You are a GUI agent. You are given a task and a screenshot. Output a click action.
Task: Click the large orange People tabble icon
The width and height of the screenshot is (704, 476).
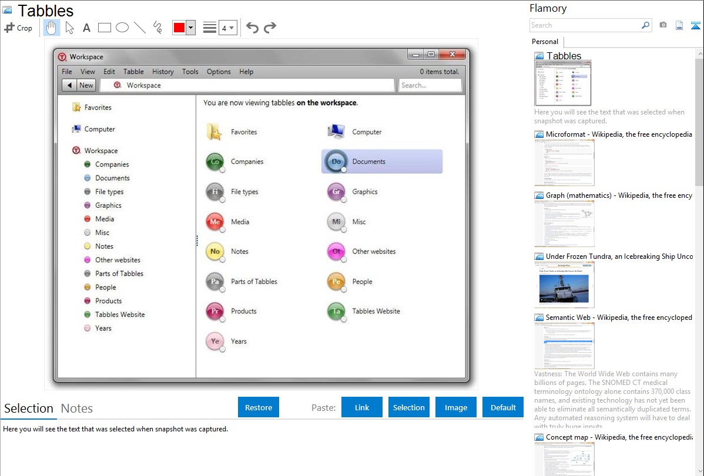[336, 282]
